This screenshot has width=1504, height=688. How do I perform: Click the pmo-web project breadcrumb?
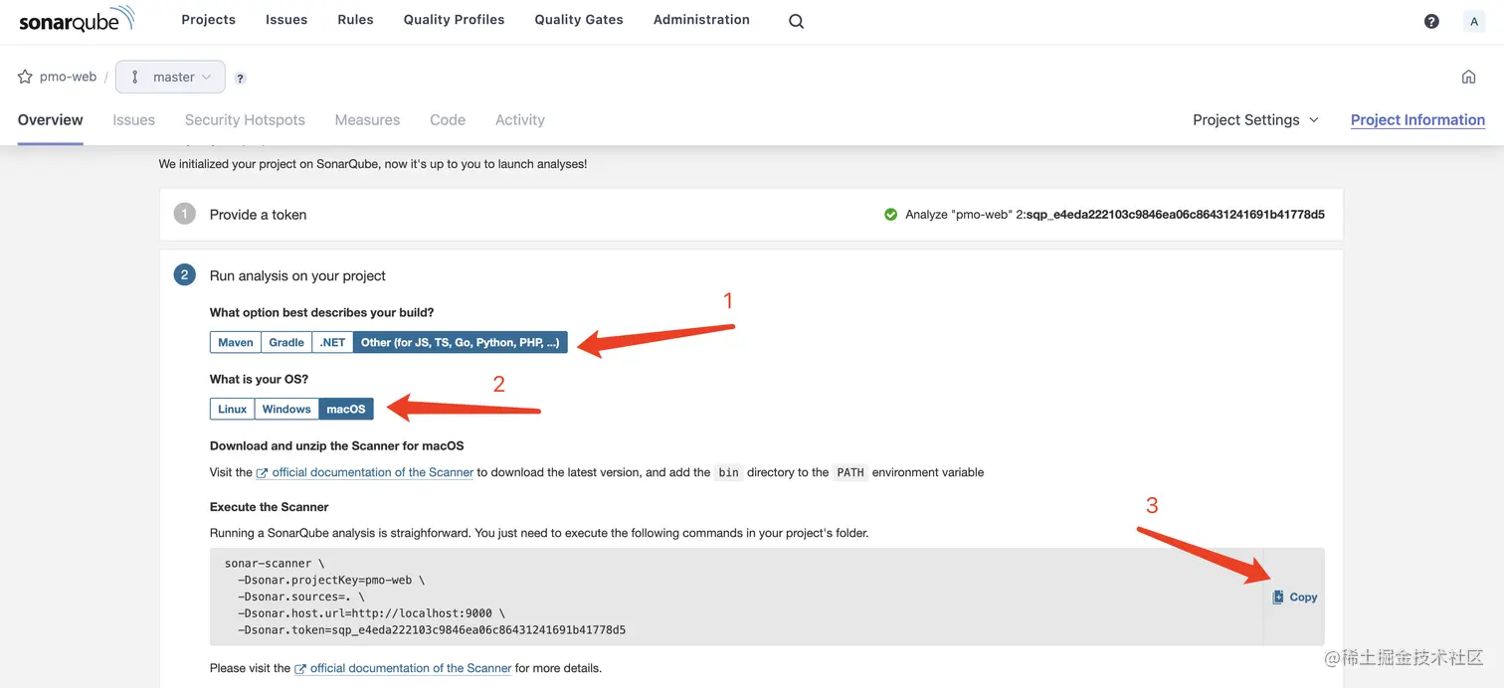(x=68, y=77)
